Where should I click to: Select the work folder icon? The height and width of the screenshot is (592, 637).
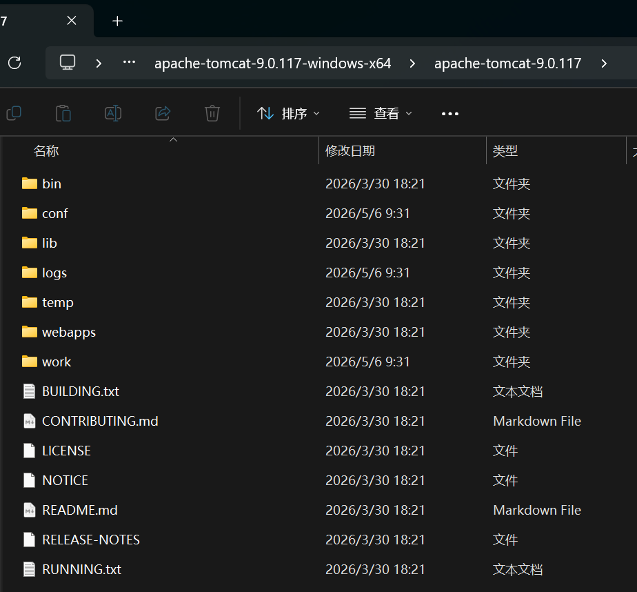coord(29,362)
